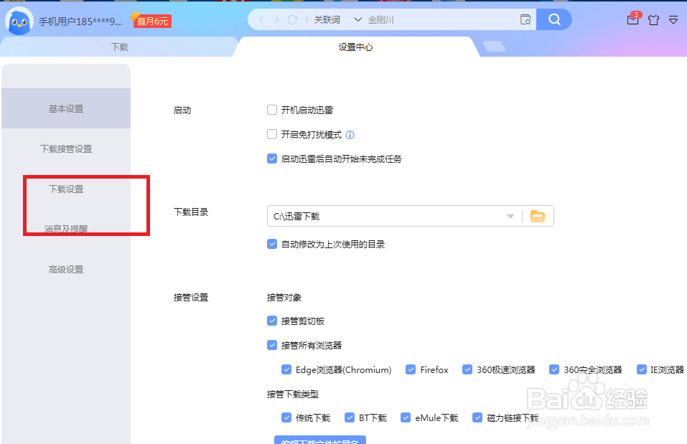
Task: Open 基本设置 in sidebar
Action: coord(66,108)
